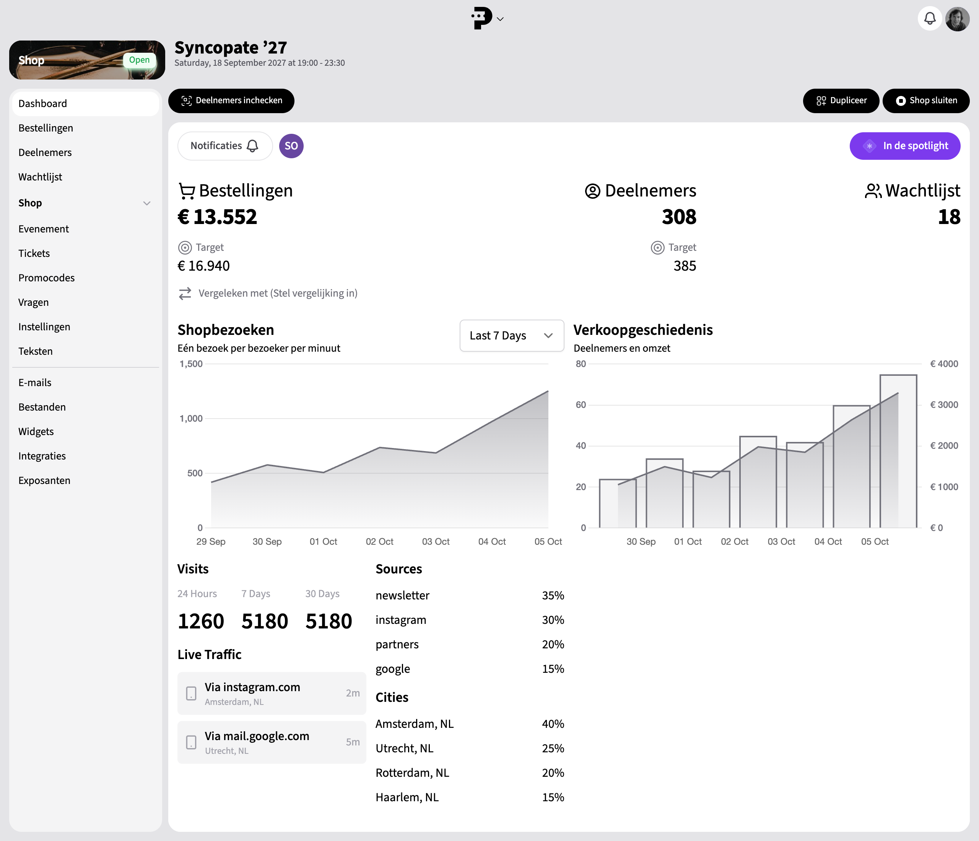Click the compare arrows icon
The image size is (979, 841).
(185, 293)
